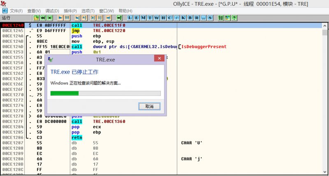Click the scrollbar up arrow in disassembly
The height and width of the screenshot is (176, 329).
point(325,25)
